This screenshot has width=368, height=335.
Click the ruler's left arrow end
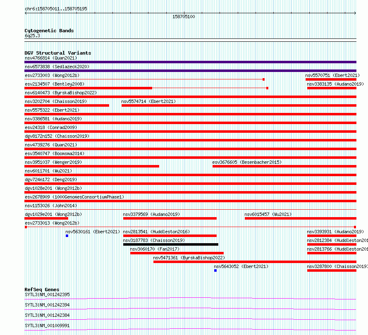[x=26, y=13]
